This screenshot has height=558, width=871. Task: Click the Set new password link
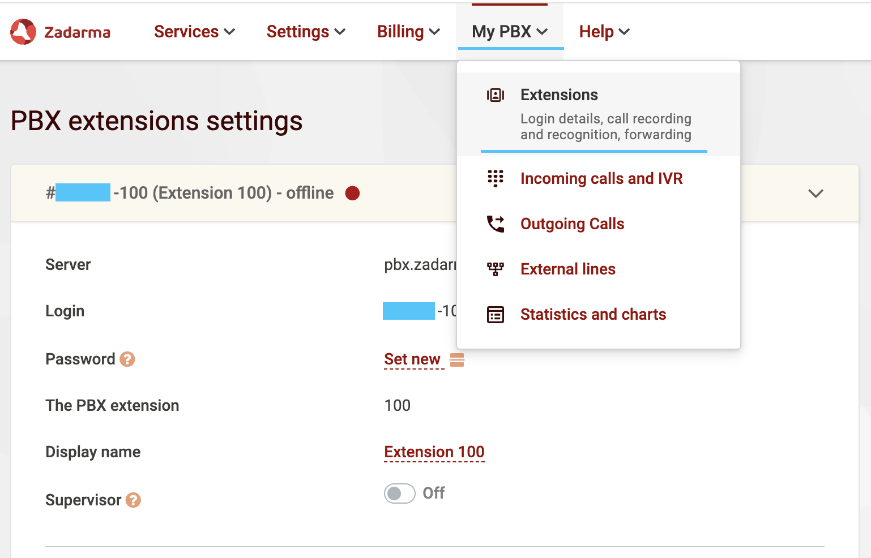[x=412, y=359]
